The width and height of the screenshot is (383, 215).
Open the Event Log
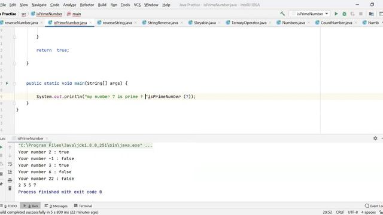click(374, 206)
